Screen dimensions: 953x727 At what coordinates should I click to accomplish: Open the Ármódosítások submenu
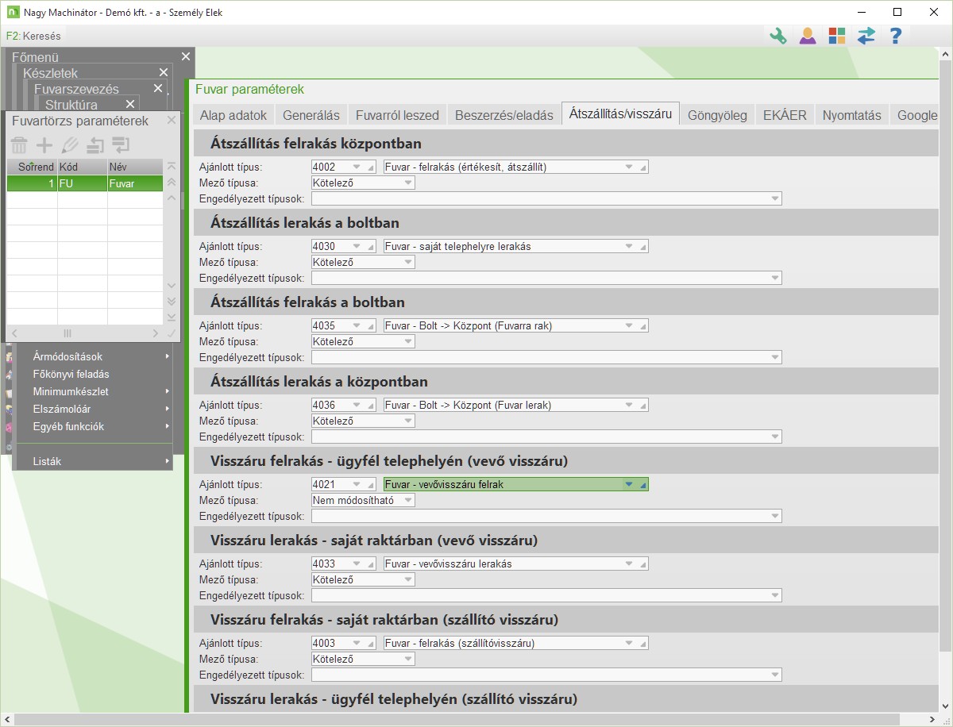click(94, 356)
